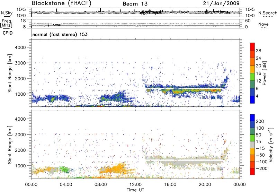The image size is (277, 192).
Task: Click the '28' power color bar value
Action: click(x=258, y=51)
